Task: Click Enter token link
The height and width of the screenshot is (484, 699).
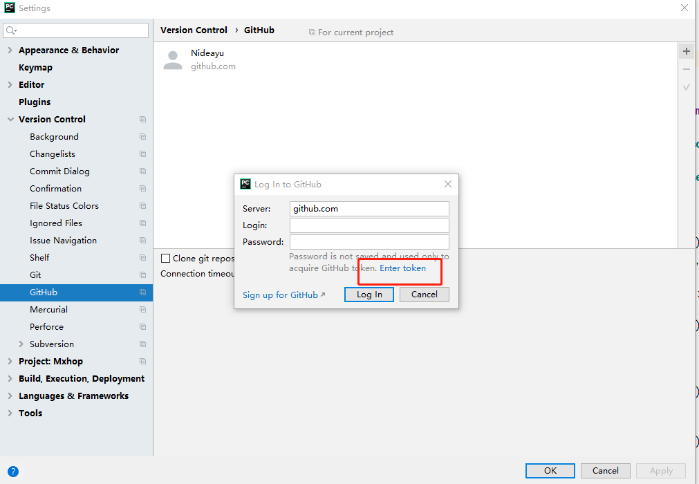Action: tap(402, 268)
